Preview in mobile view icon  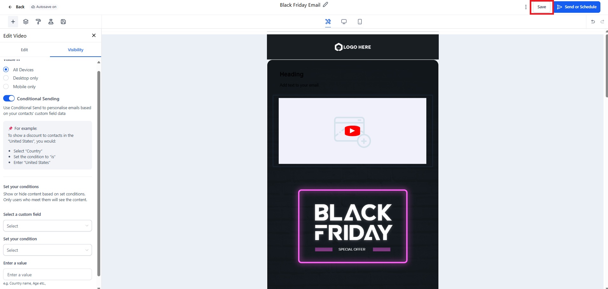(x=360, y=22)
